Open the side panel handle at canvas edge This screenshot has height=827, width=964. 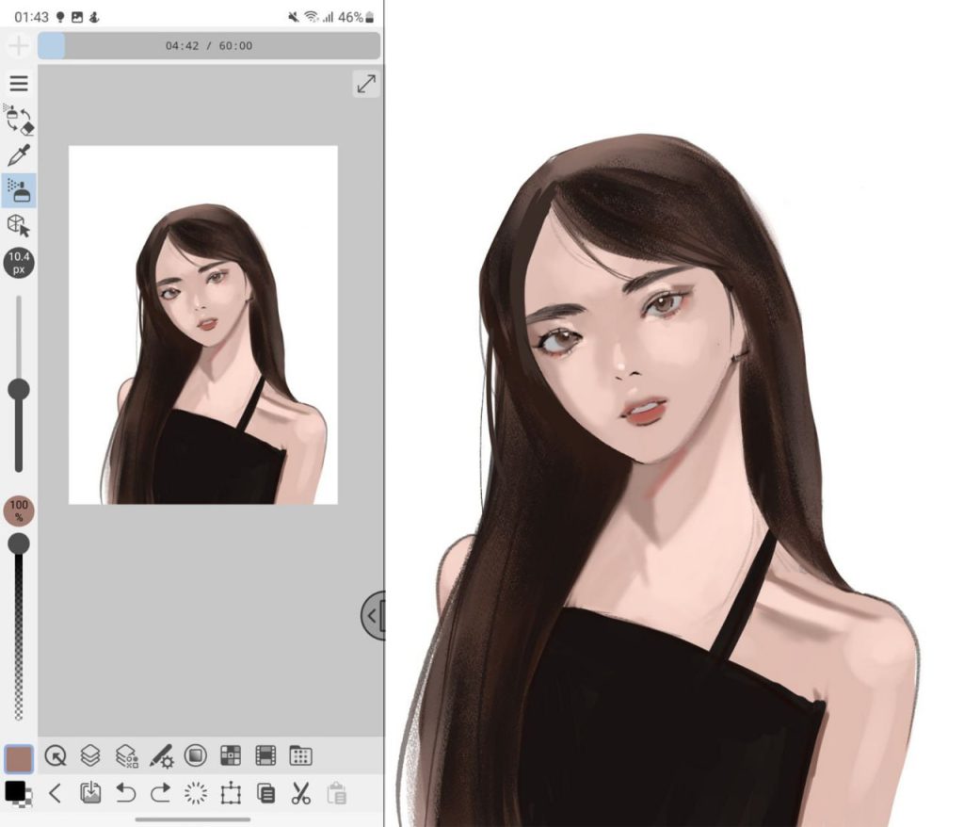click(x=373, y=615)
